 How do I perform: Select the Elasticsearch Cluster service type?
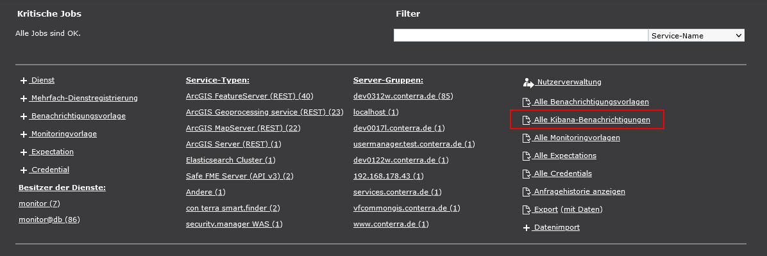click(x=230, y=160)
